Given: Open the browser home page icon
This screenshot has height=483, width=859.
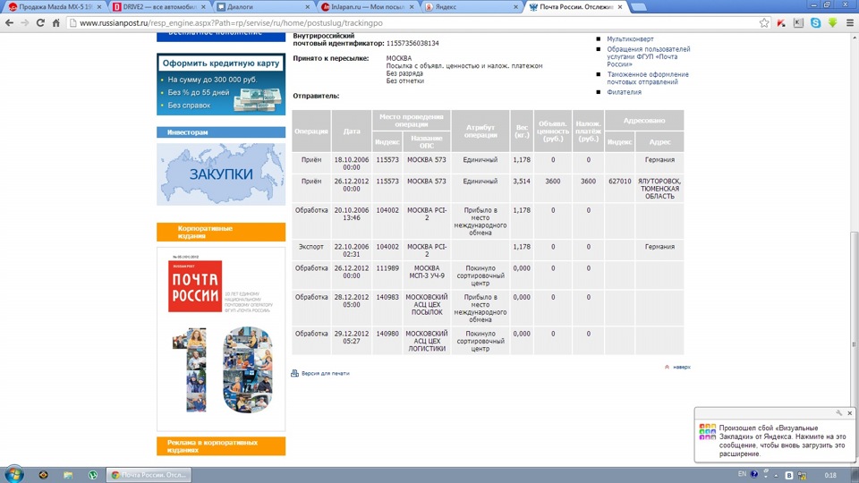Looking at the screenshot, I should tap(55, 23).
